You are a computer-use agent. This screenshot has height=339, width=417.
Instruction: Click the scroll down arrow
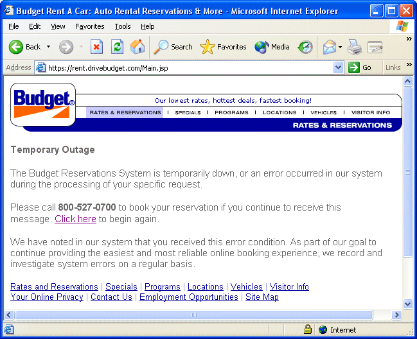coord(407,304)
